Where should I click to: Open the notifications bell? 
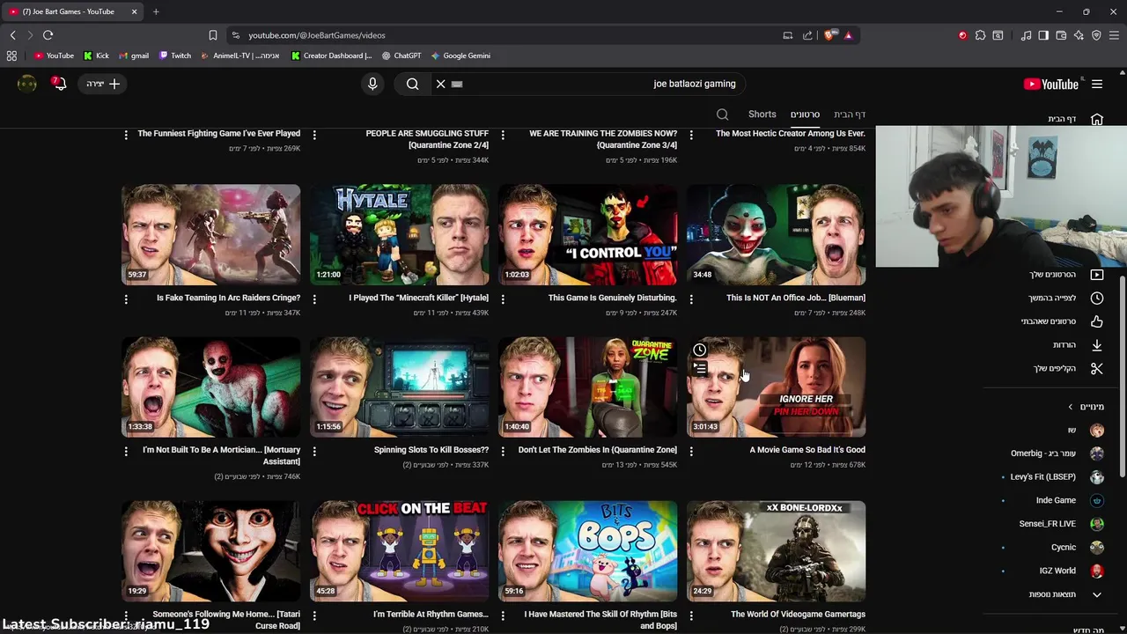click(59, 84)
